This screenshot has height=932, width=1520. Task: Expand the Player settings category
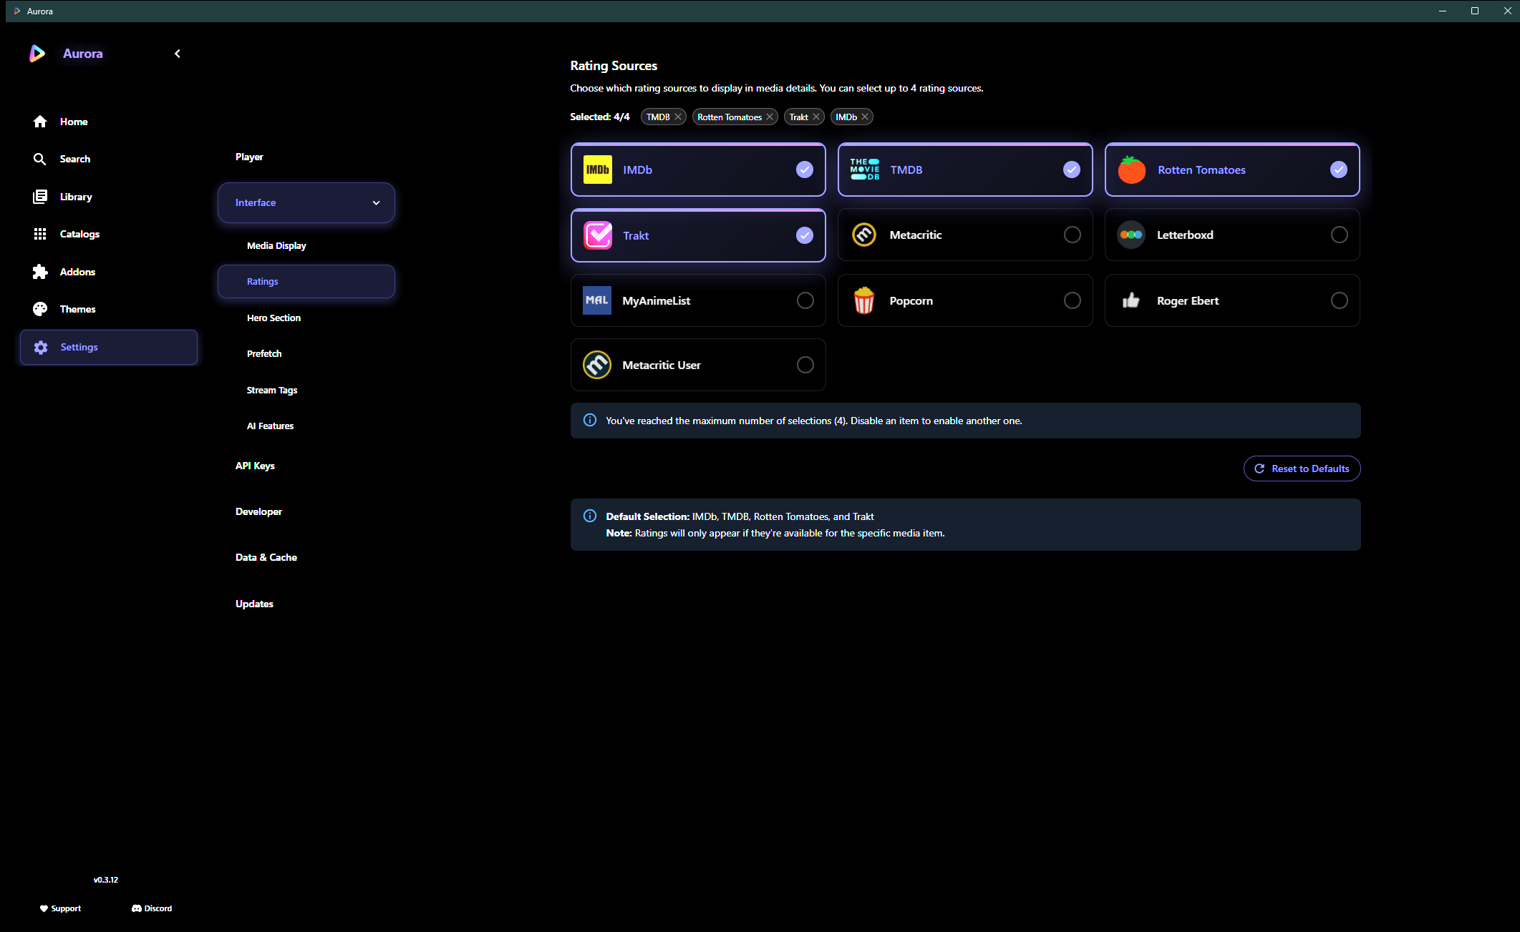click(249, 157)
